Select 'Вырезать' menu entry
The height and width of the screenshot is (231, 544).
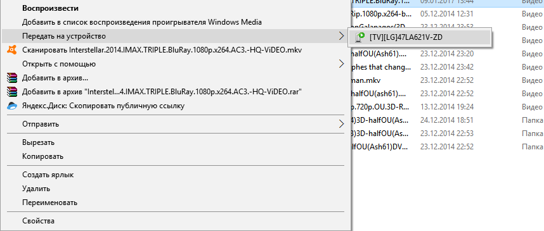[x=176, y=142]
